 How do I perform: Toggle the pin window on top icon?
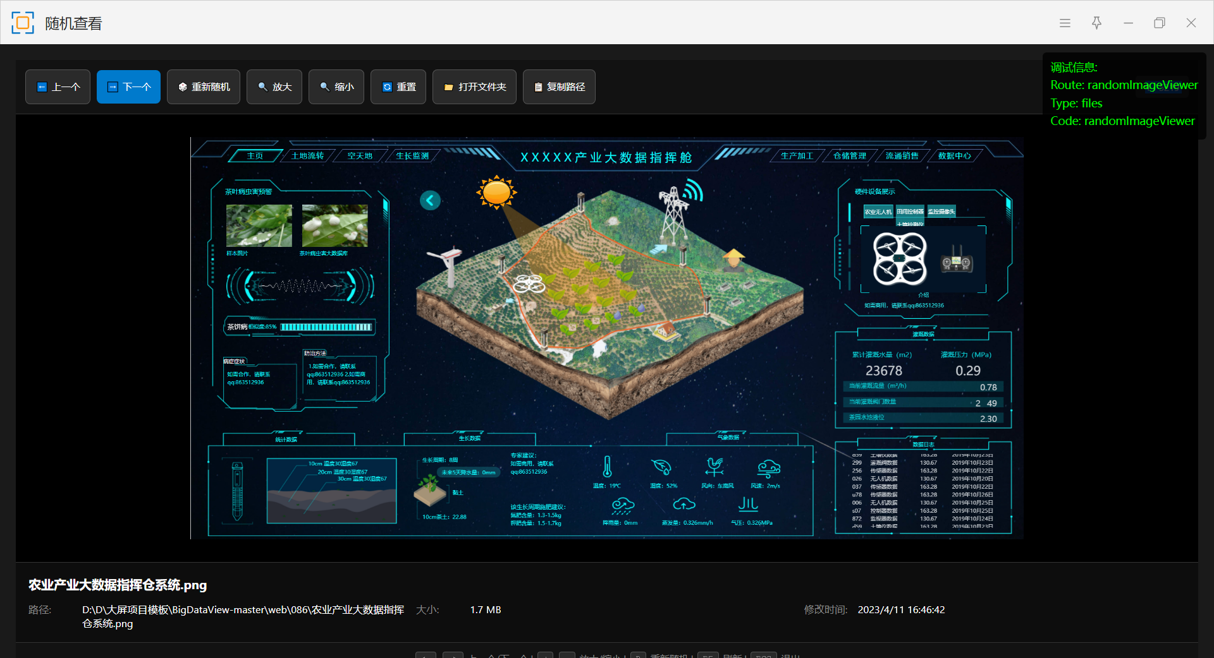tap(1096, 23)
